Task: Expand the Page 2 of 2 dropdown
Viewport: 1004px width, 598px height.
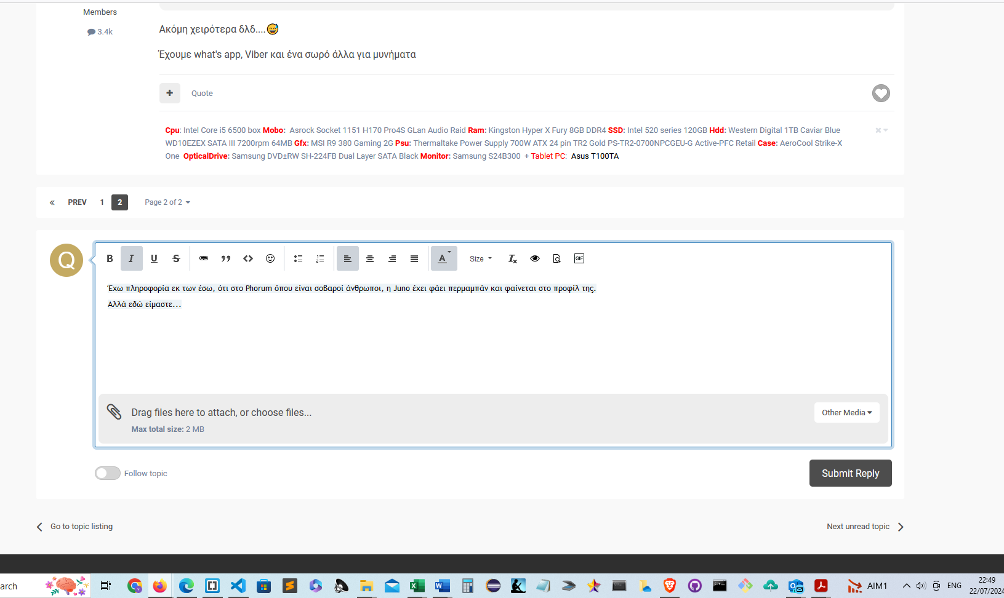Action: [x=167, y=202]
